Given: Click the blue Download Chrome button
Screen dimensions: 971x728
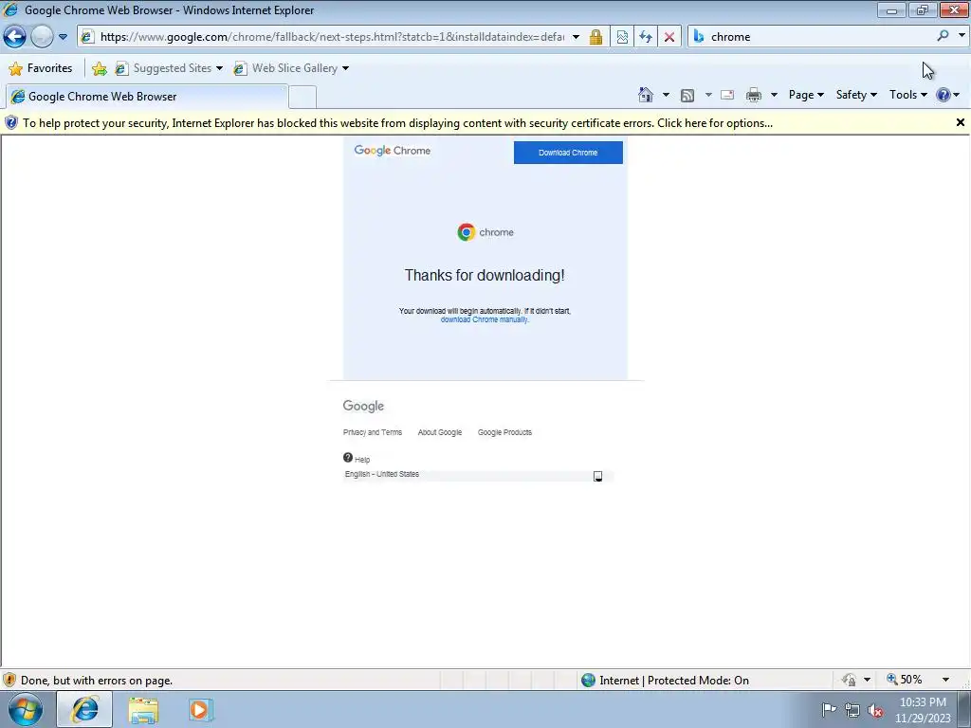Looking at the screenshot, I should click(568, 153).
